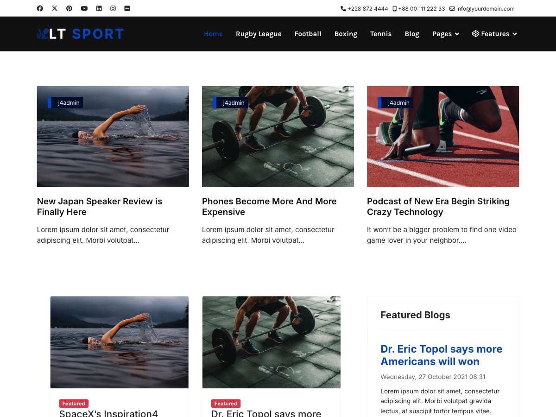The image size is (556, 417).
Task: Click the red track runner thumbnail image
Action: pos(443,137)
